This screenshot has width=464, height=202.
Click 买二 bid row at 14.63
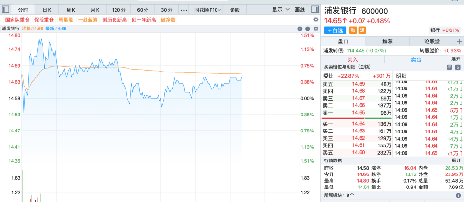(x=357, y=131)
